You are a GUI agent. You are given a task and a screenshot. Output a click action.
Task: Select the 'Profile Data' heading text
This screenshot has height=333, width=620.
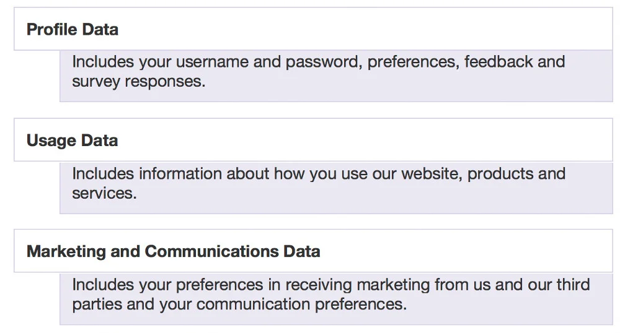click(x=73, y=30)
